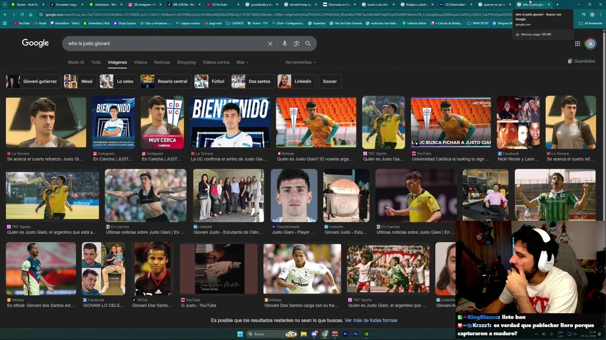Click Ver más de todas formas link
Viewport: 606px width, 340px height.
371,320
